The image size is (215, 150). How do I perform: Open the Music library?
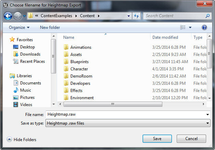coord(26,90)
